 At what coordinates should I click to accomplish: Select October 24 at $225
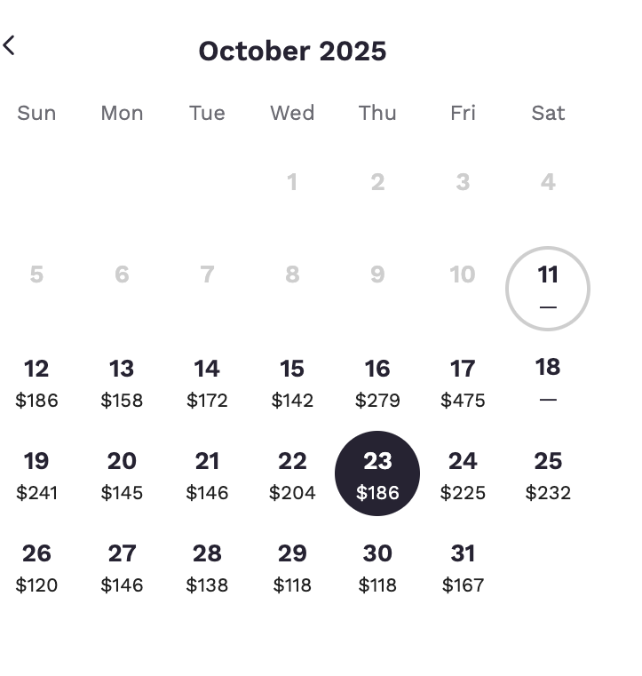[463, 474]
